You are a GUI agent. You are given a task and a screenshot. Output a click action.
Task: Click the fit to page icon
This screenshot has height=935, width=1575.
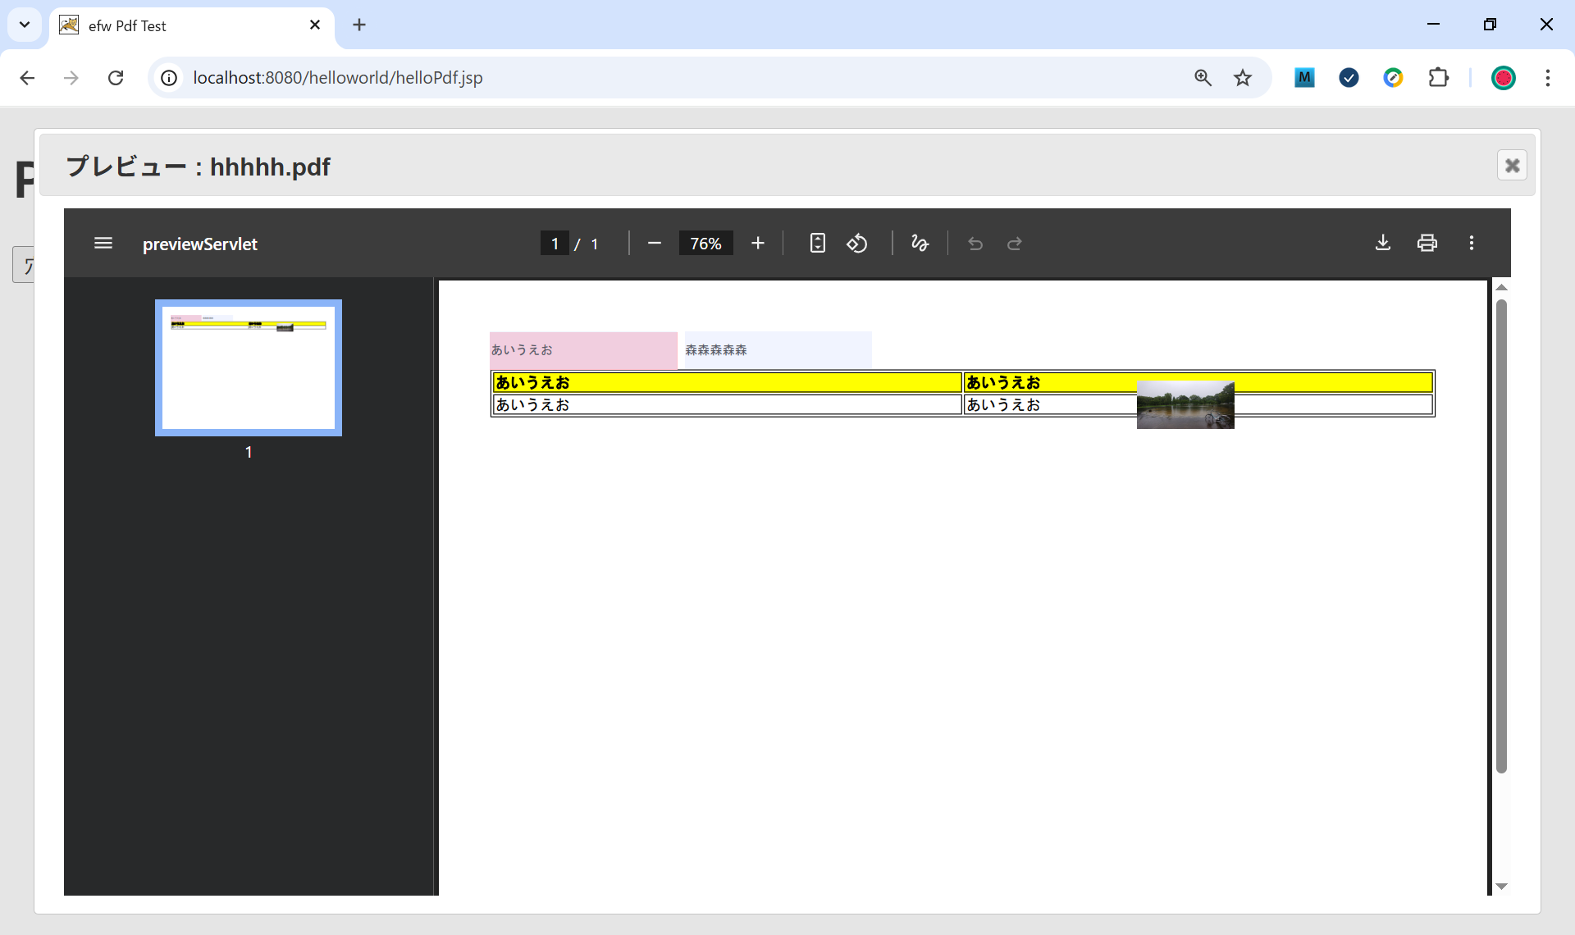817,244
